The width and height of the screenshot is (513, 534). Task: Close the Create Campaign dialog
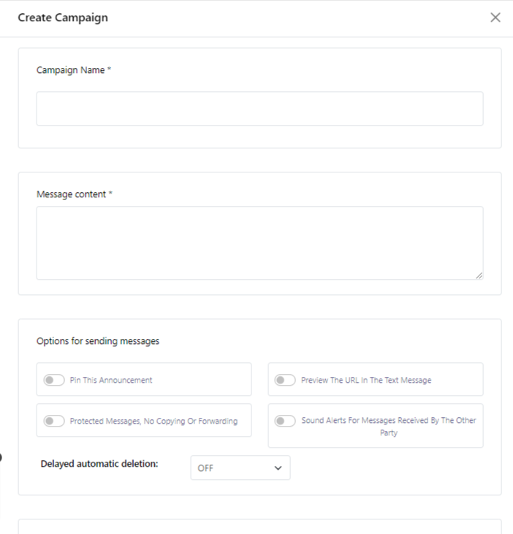(495, 18)
